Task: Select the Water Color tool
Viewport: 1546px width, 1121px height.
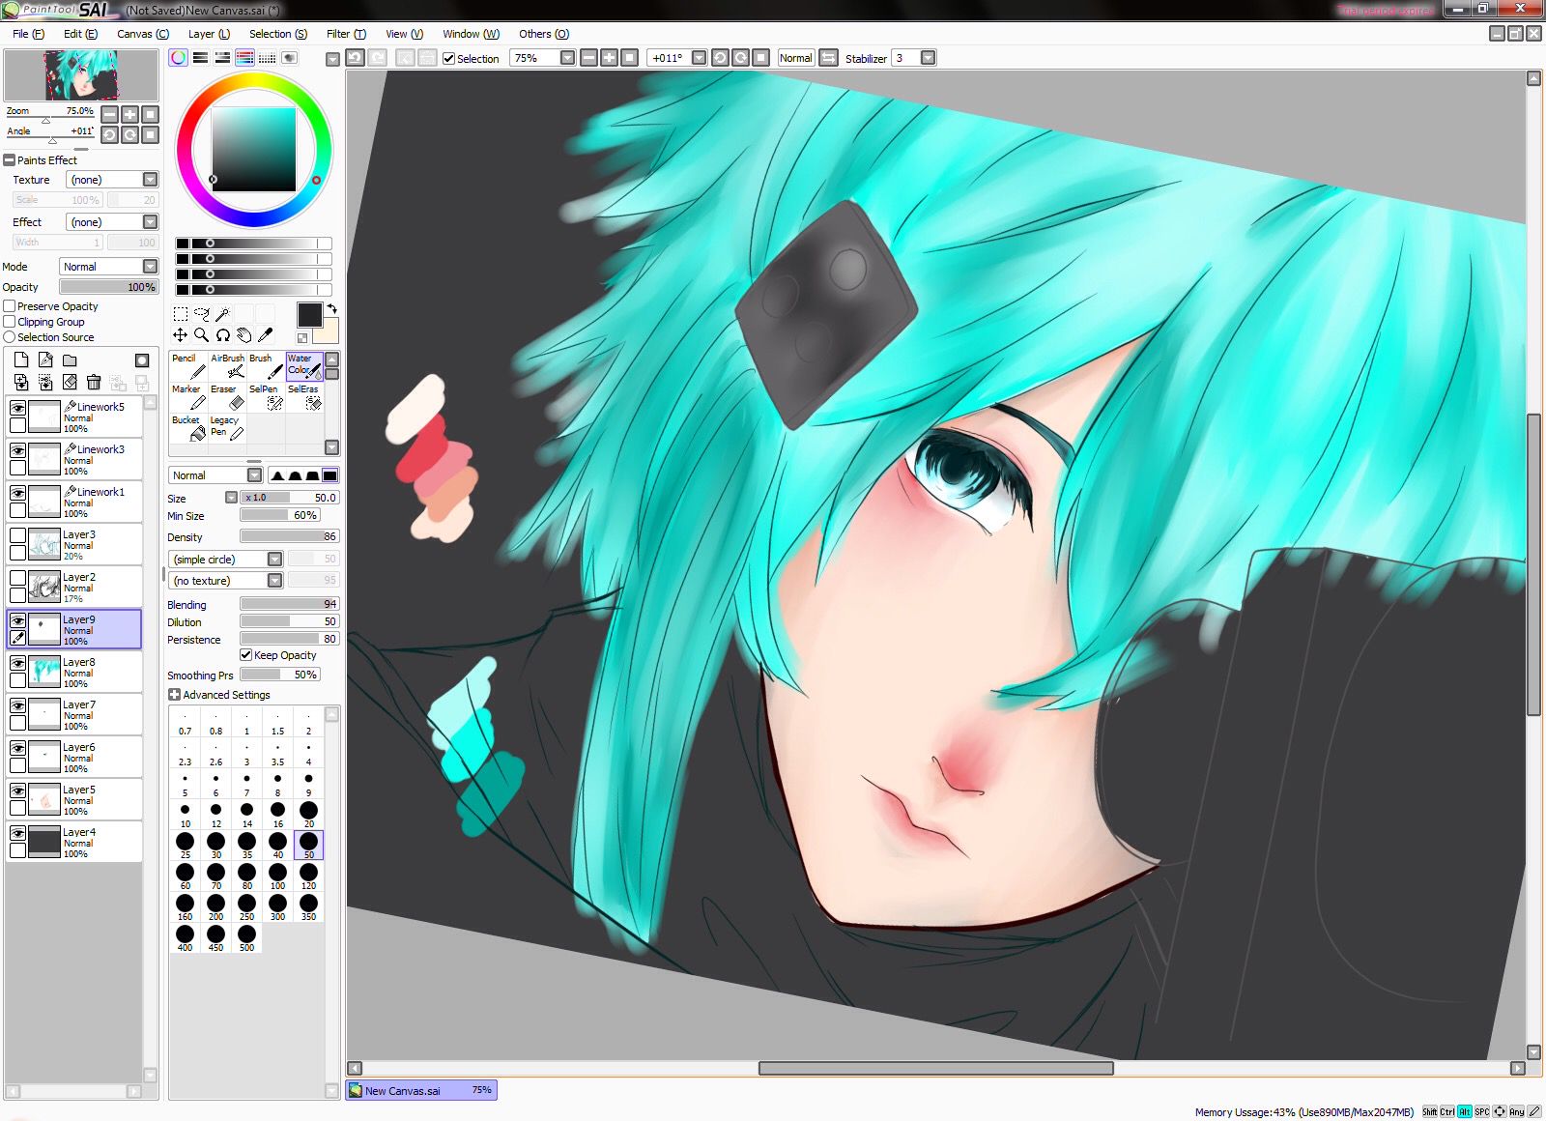Action: [304, 366]
